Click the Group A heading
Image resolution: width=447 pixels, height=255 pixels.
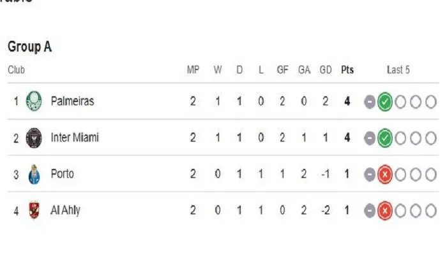point(29,47)
